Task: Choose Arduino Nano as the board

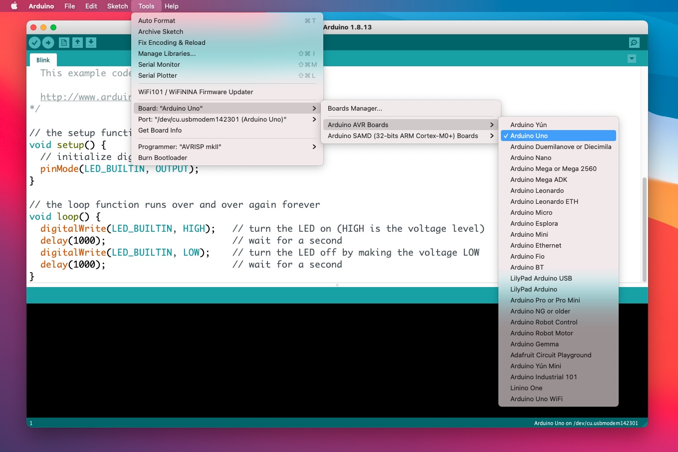Action: (x=531, y=157)
